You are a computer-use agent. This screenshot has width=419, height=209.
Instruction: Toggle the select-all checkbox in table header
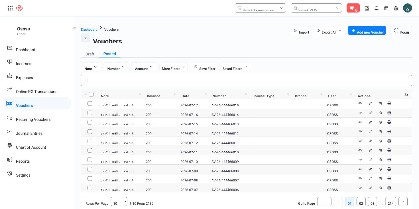pos(91,94)
